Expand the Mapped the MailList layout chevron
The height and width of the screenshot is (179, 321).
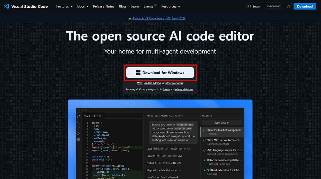tap(180, 171)
